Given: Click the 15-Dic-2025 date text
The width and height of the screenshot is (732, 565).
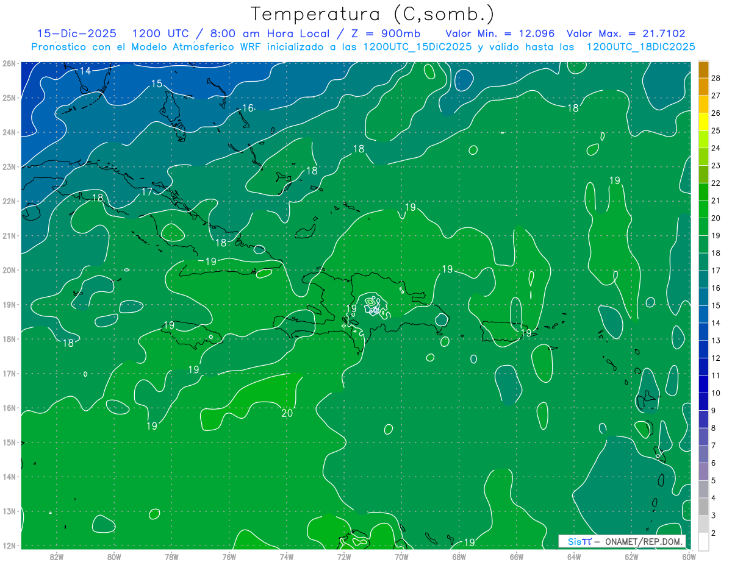Looking at the screenshot, I should [77, 34].
